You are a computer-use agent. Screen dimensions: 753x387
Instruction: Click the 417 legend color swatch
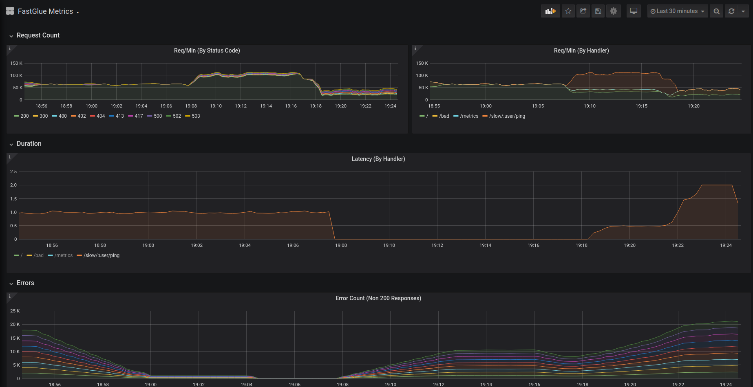tap(130, 116)
